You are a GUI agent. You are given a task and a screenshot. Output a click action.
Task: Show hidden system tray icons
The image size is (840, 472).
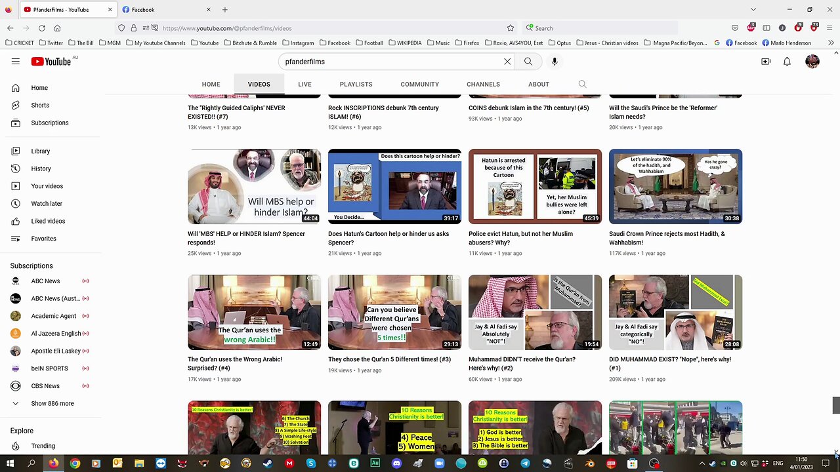[702, 463]
